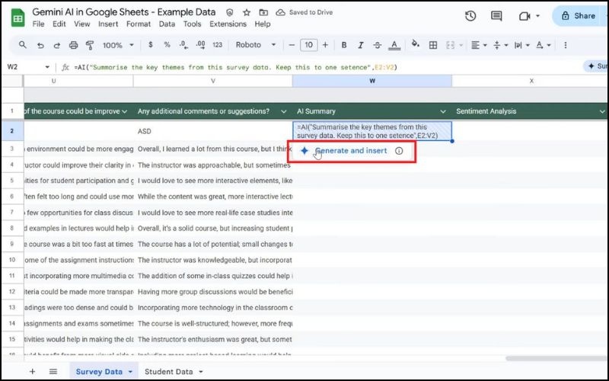Screen dimensions: 609x381
Task: Open the Roboto font dropdown
Action: click(255, 46)
